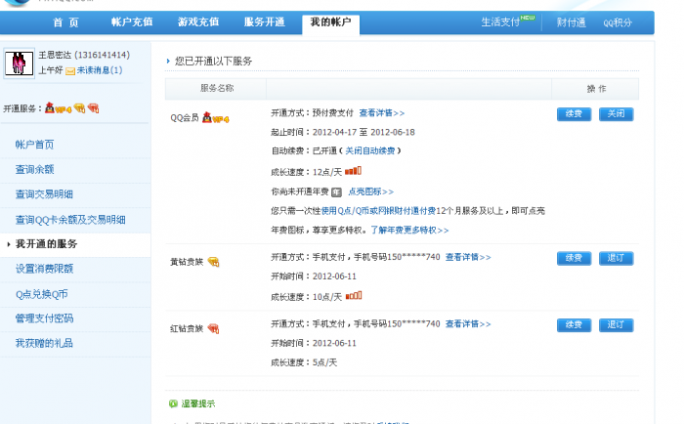Open 了解年费更多特权>> link
The width and height of the screenshot is (684, 424).
[409, 230]
